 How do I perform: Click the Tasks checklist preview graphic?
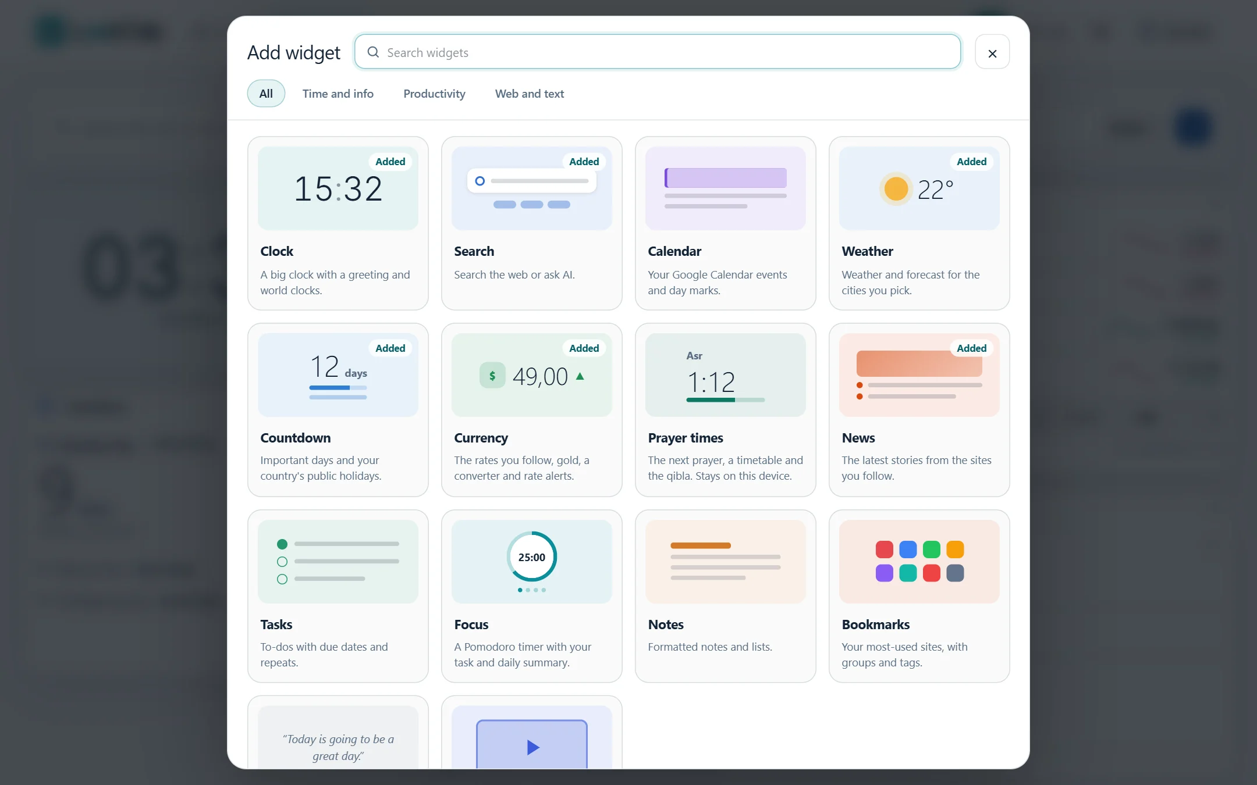tap(338, 562)
